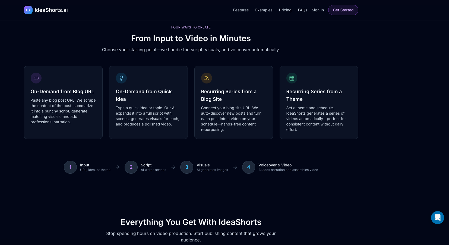Click the numbered circle for step 3 Visuals

click(186, 167)
